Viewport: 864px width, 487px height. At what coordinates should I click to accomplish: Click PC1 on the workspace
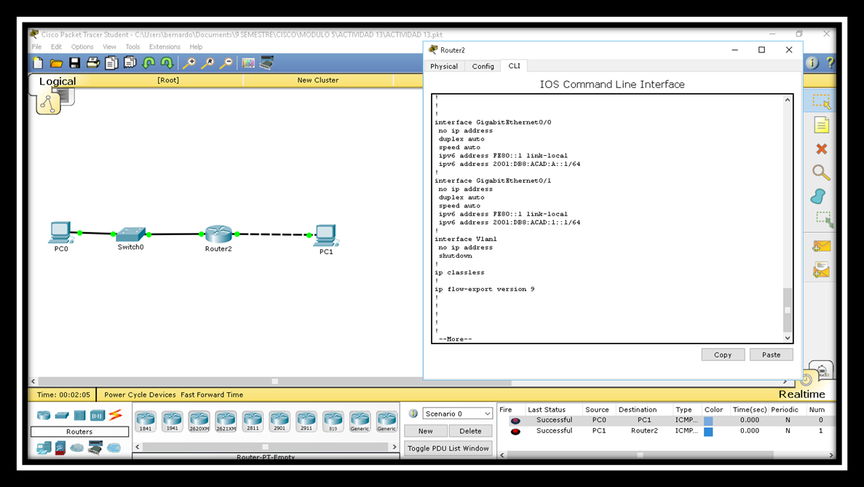(326, 235)
